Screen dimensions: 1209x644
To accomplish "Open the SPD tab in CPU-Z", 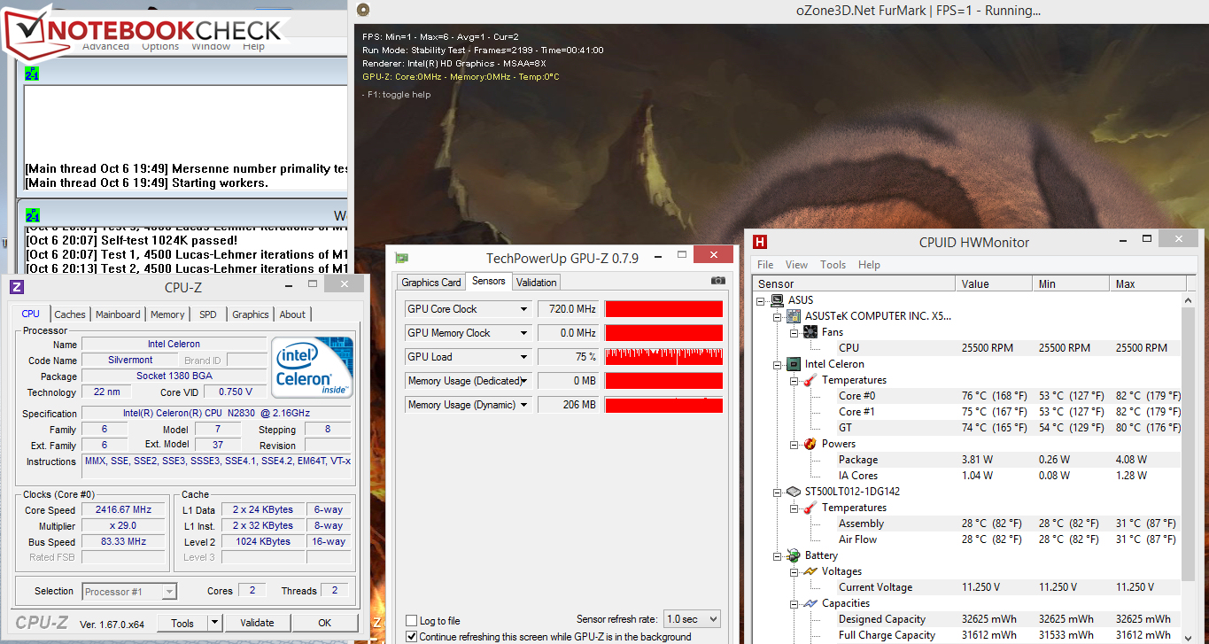I will [207, 314].
